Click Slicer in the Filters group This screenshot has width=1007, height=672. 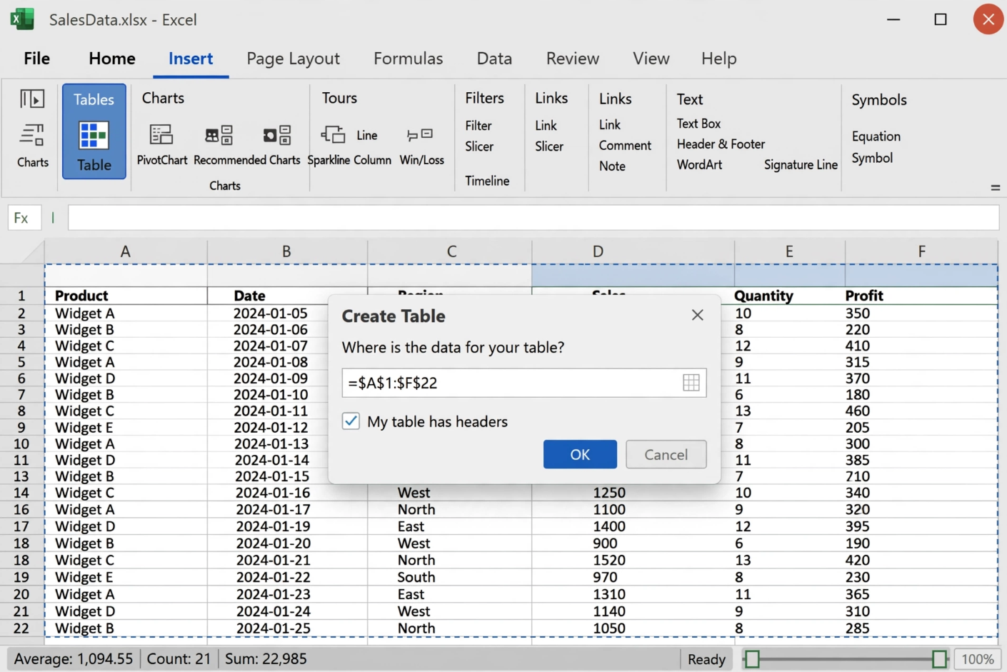click(479, 146)
